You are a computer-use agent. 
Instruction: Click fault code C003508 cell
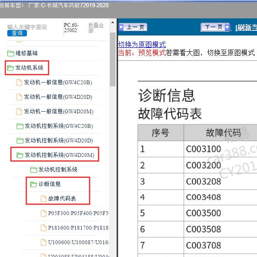pos(220,229)
